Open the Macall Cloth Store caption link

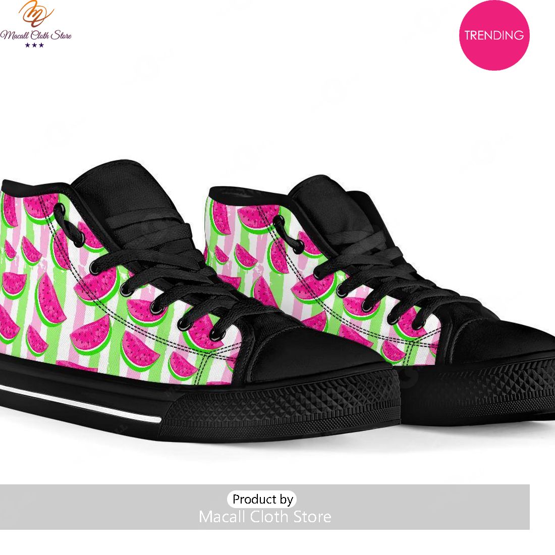coord(265,517)
